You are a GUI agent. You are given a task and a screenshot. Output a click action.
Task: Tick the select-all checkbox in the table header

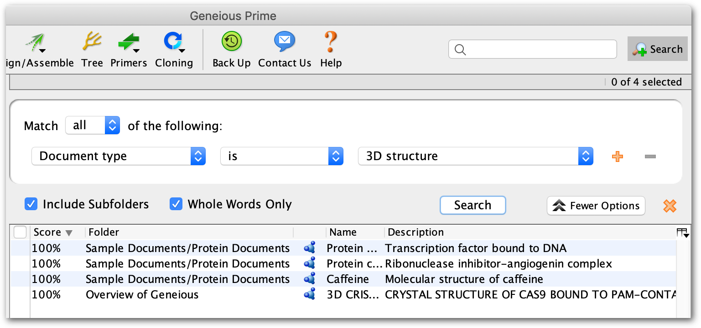20,232
